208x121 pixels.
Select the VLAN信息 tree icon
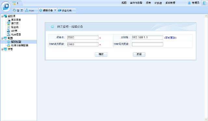9,35
